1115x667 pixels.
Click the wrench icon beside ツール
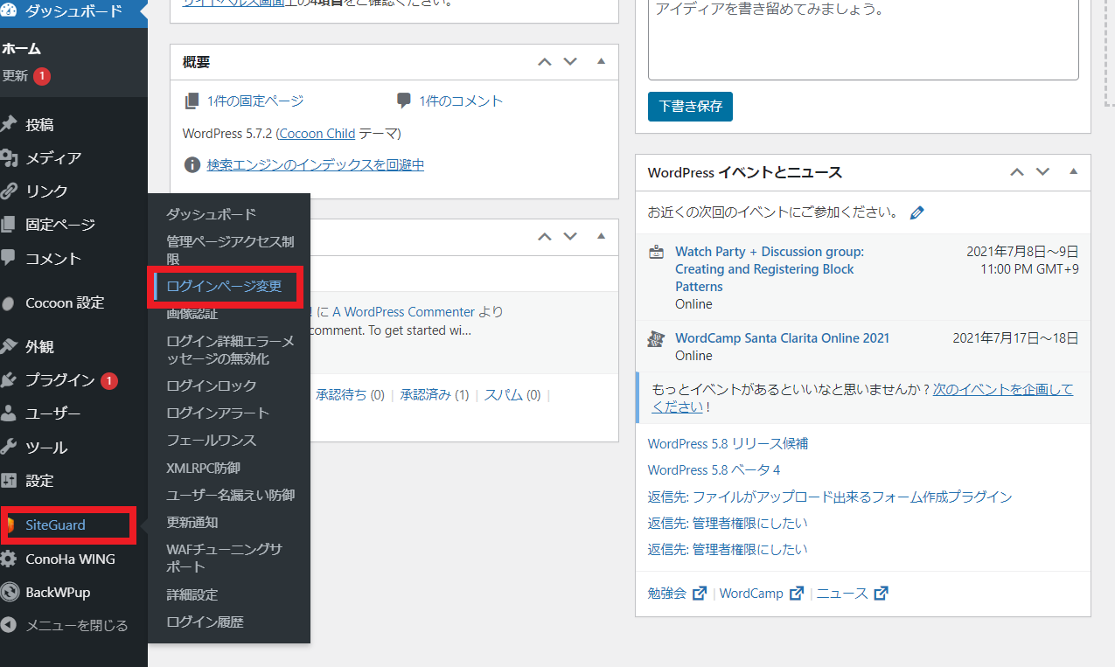(x=9, y=447)
